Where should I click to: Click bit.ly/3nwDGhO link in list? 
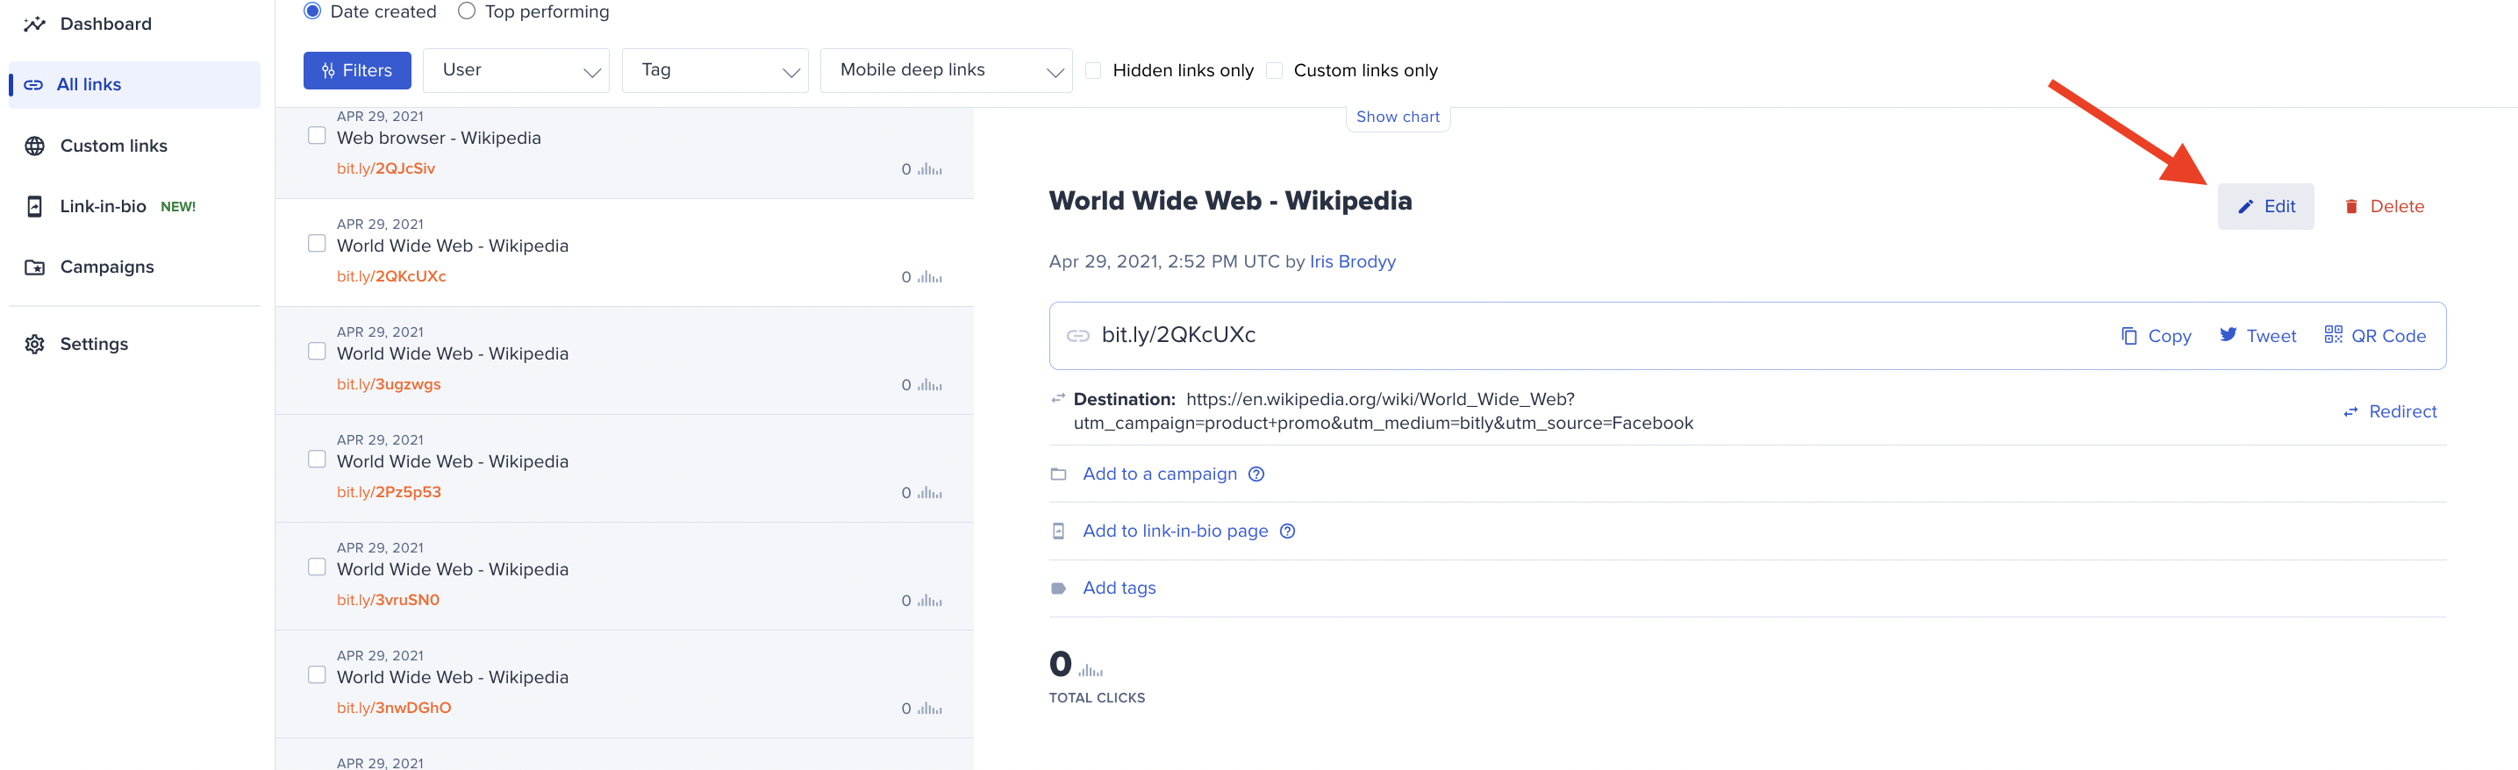394,709
